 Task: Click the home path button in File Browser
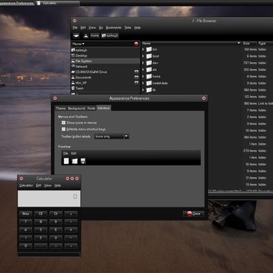pos(95,35)
